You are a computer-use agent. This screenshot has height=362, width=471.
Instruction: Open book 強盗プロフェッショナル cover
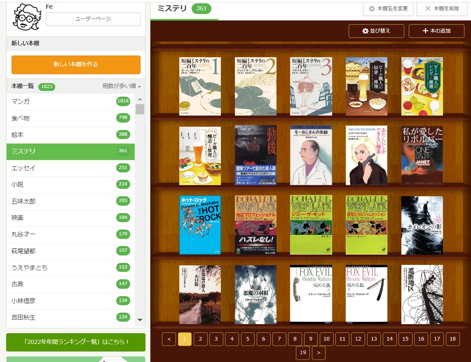(255, 225)
